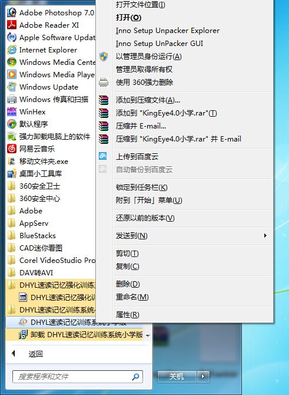Viewport: 289px width, 395px height.
Task: Click the WinHex program icon
Action: click(x=12, y=111)
